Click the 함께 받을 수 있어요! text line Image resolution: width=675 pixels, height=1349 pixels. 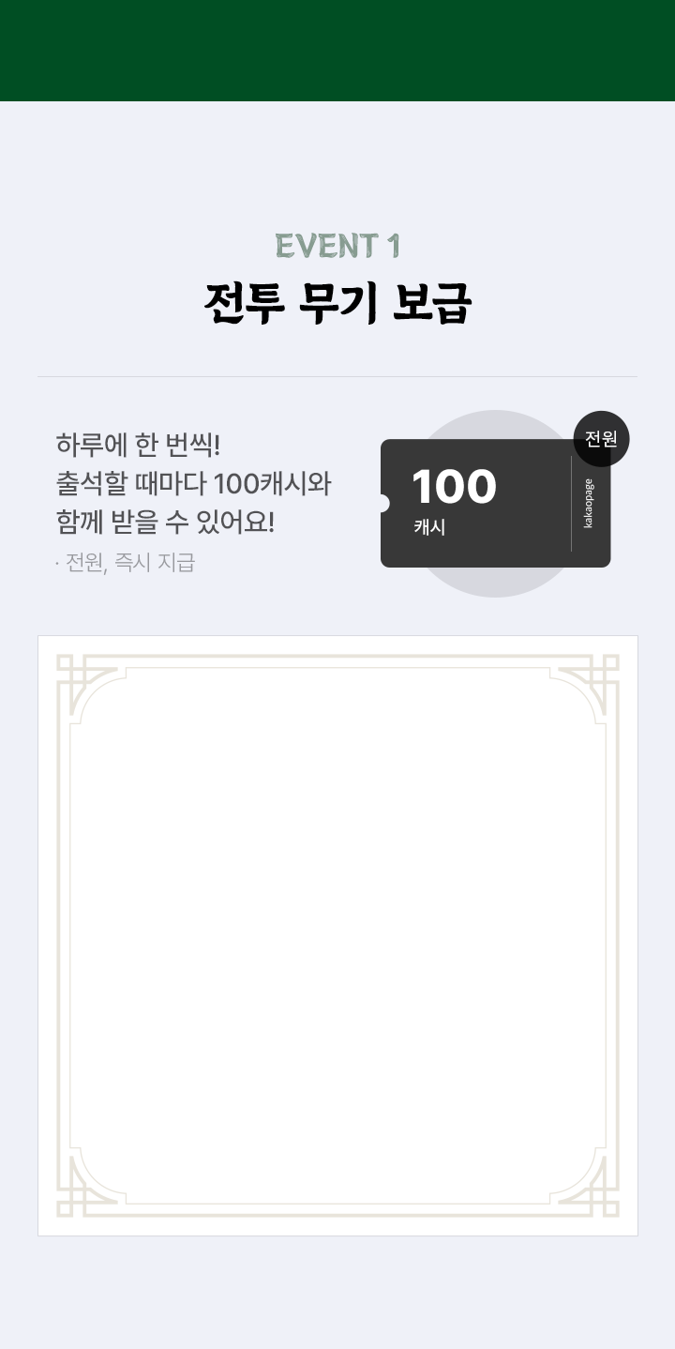[x=165, y=523]
